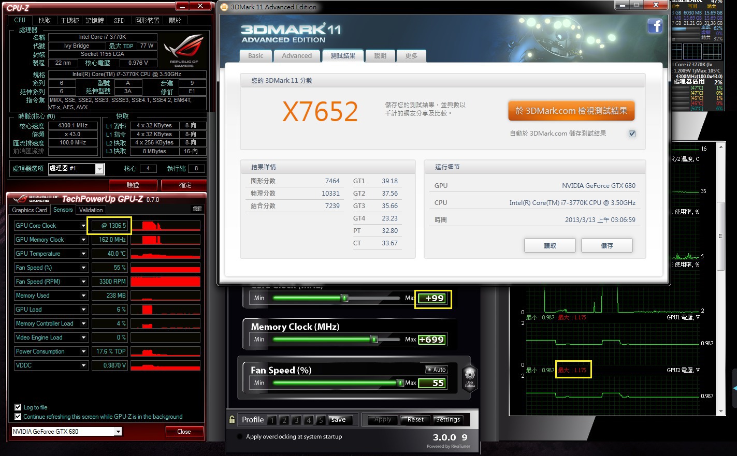Open Fan Speed (%) sensor dropdown

[x=83, y=268]
